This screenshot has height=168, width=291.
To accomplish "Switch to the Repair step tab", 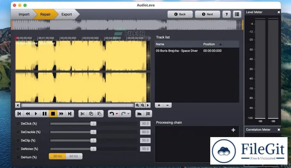I will point(45,14).
